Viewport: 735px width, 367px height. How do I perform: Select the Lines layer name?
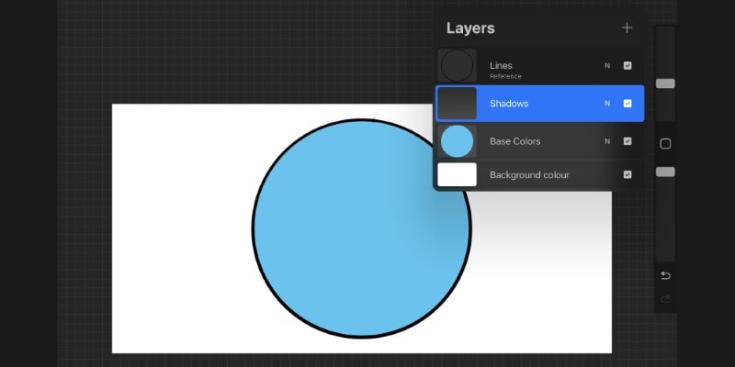coord(501,65)
